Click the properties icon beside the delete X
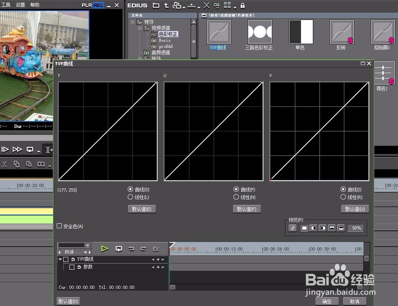Viewport: 398px width, 306px height. point(217,5)
